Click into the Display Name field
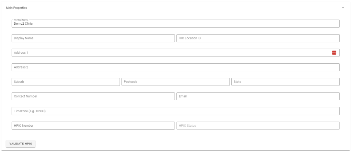Image resolution: width=352 pixels, height=153 pixels. pos(93,38)
